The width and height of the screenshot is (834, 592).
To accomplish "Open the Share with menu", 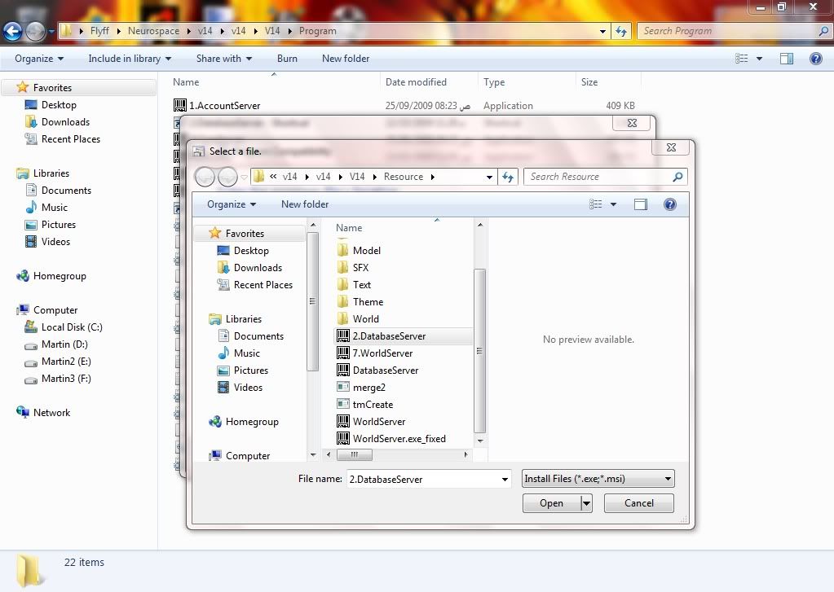I will [223, 59].
